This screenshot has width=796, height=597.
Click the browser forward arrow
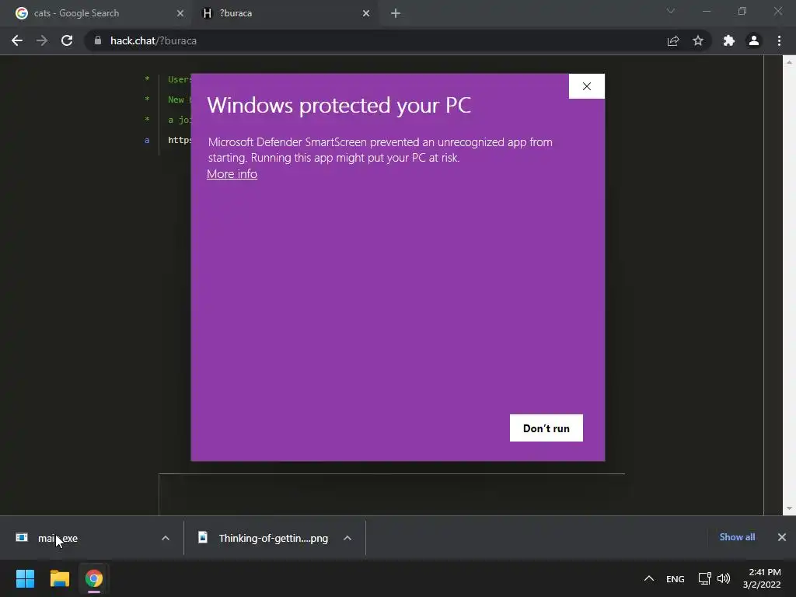pos(42,40)
